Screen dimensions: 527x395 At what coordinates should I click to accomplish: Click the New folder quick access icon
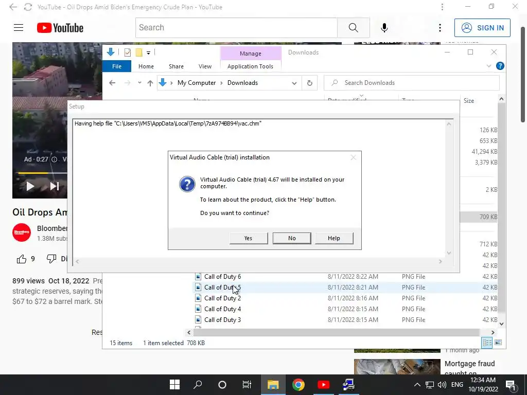click(139, 52)
